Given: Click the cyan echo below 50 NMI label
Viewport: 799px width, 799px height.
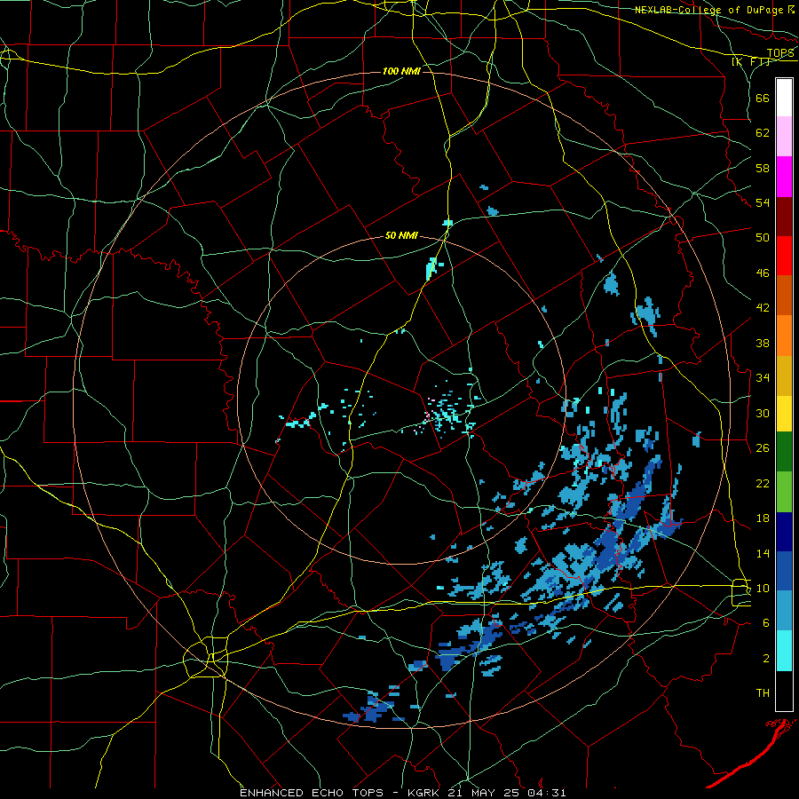Looking at the screenshot, I should point(431,268).
